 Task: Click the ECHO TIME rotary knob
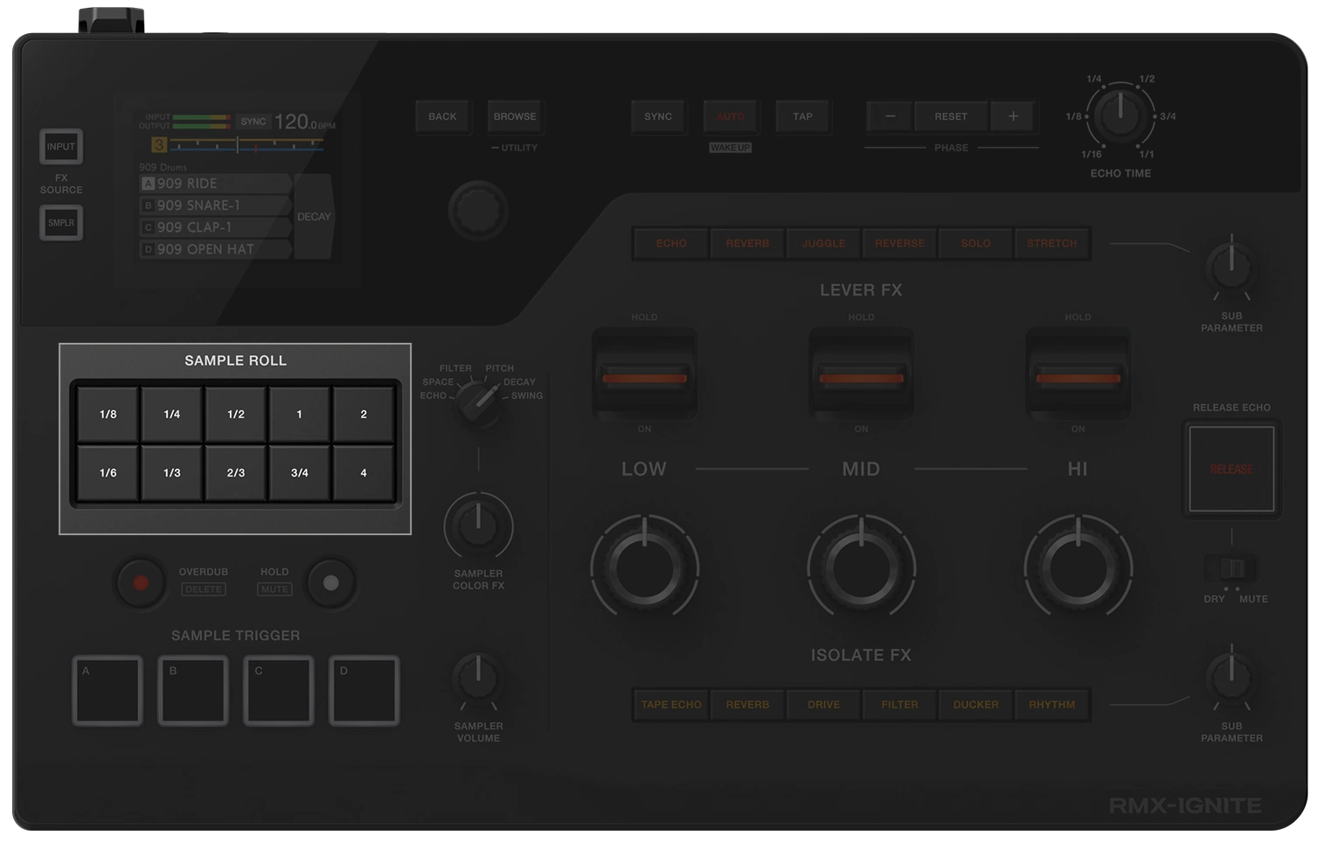1120,116
